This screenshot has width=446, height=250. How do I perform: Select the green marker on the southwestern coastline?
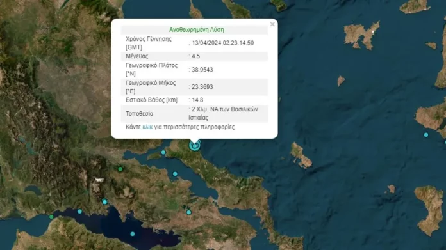coord(51,217)
